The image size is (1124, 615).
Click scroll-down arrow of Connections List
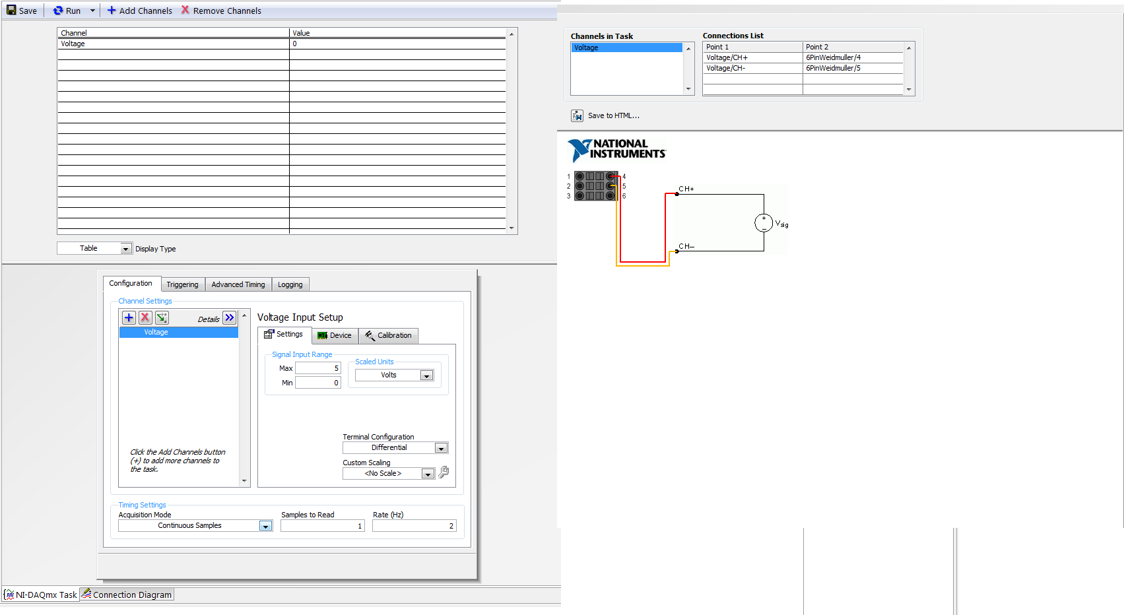pyautogui.click(x=909, y=90)
